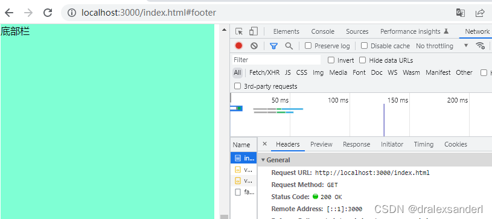Open the Cookies tab

[456, 144]
